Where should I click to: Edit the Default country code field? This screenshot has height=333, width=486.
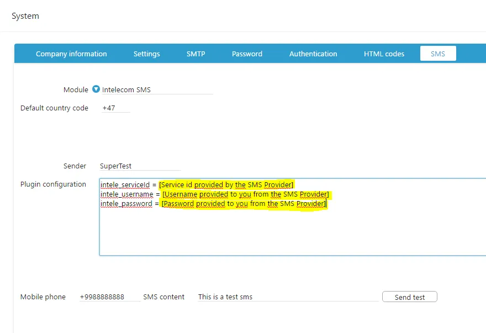coord(115,108)
